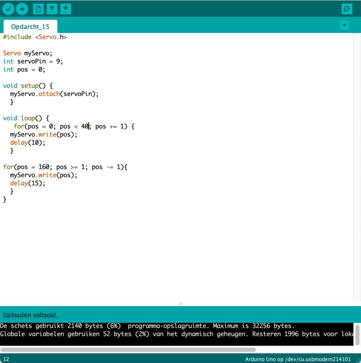
Task: Upload the sketch with the arrow icon
Action: 22,9
